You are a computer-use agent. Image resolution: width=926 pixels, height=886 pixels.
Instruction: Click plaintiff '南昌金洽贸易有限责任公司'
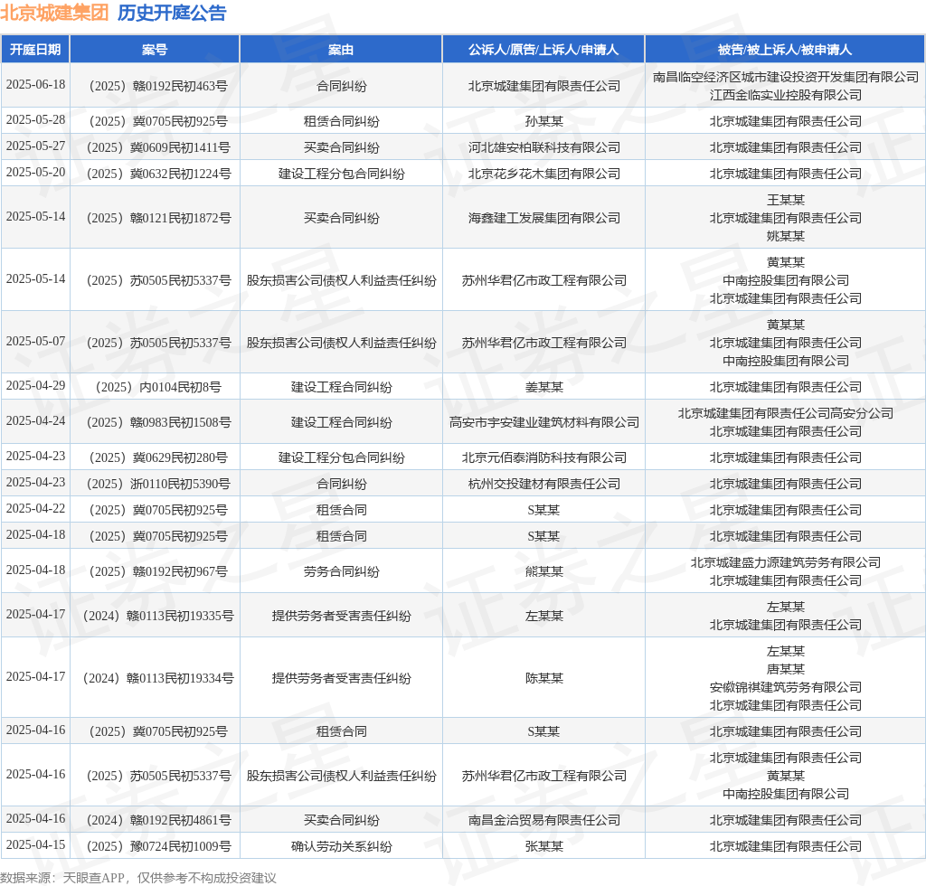(543, 821)
